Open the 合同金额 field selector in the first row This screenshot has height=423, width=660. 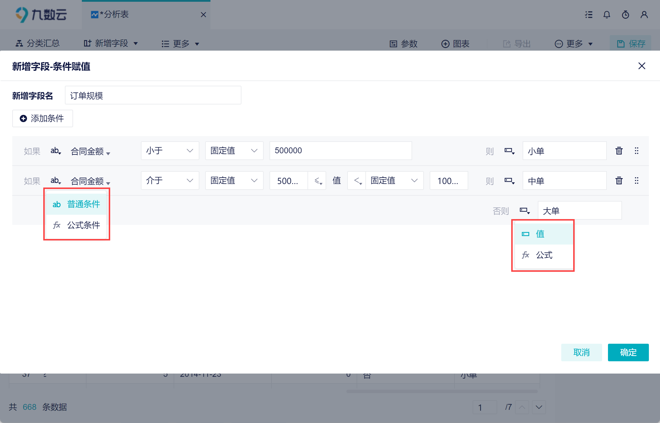click(x=90, y=151)
